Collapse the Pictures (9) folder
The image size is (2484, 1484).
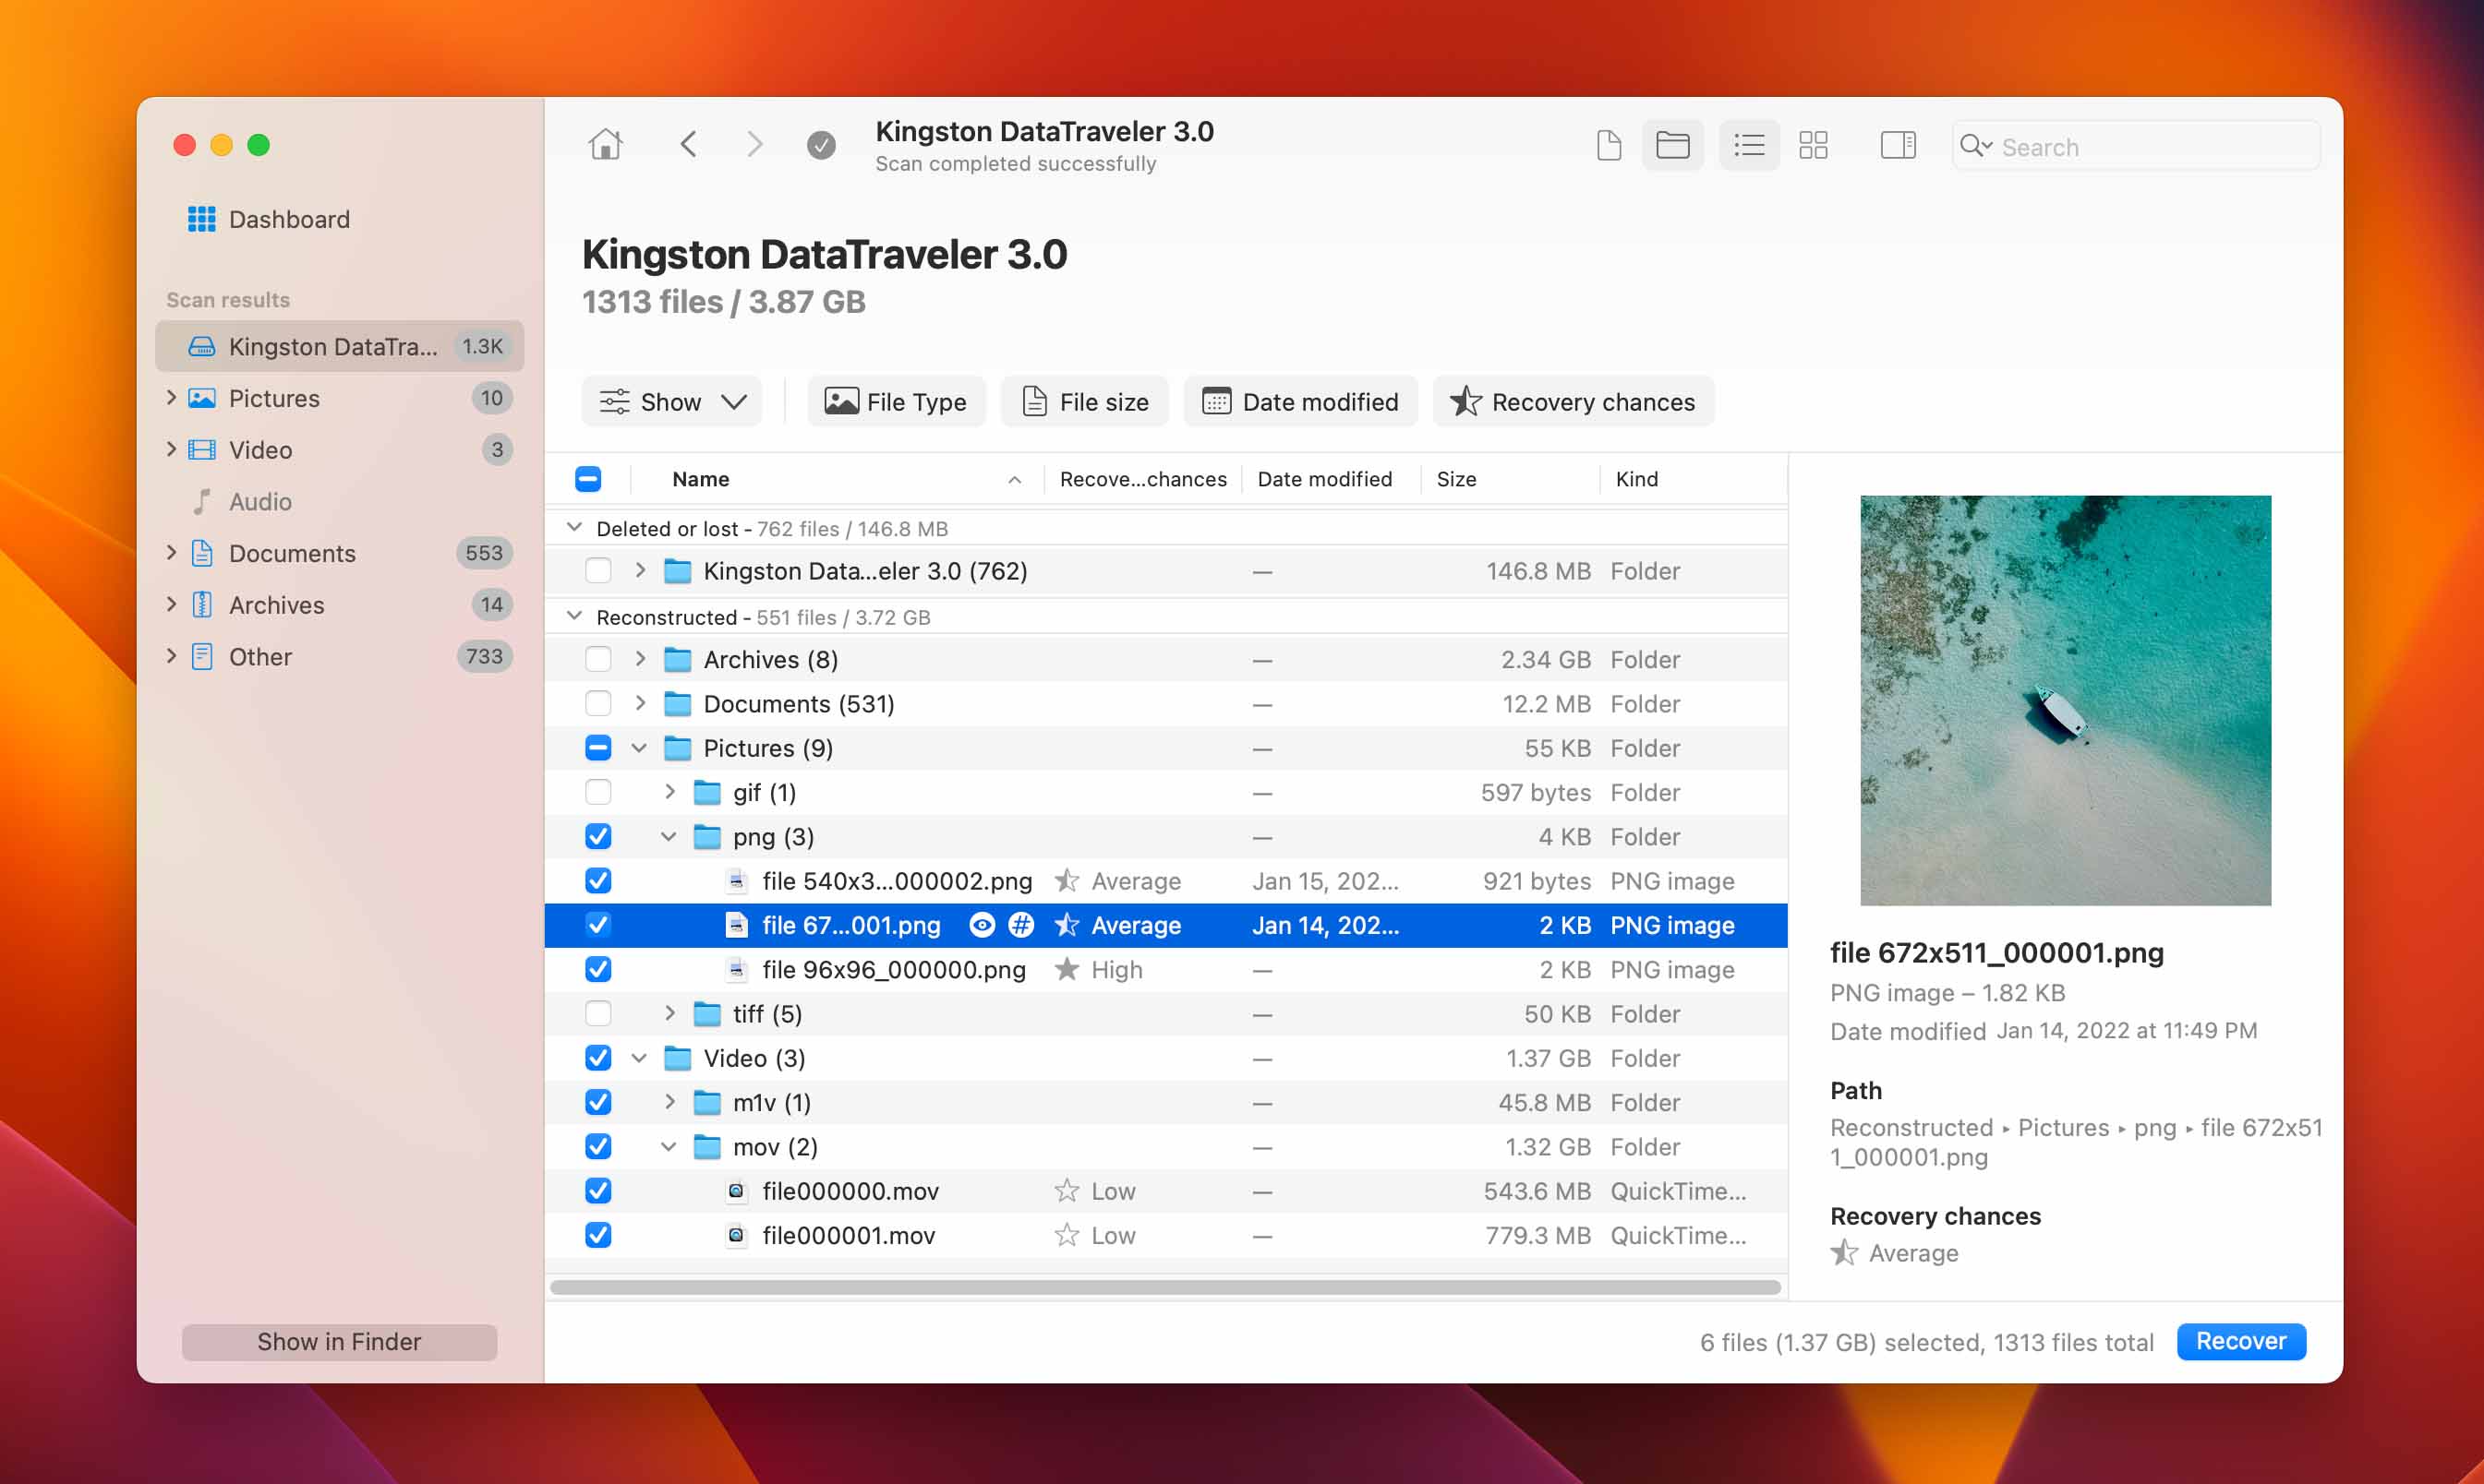click(639, 748)
